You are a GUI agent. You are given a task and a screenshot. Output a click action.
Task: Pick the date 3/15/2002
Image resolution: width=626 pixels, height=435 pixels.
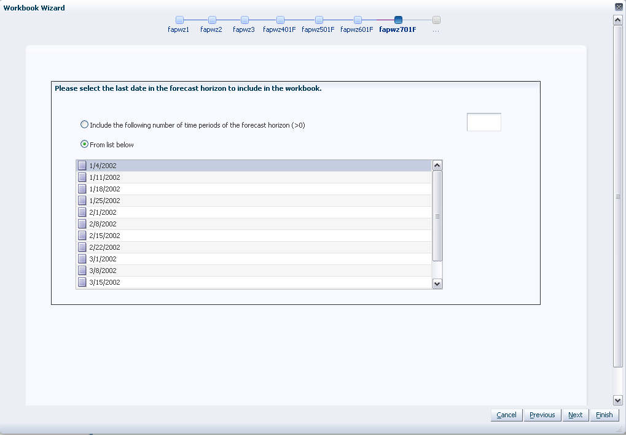[254, 282]
